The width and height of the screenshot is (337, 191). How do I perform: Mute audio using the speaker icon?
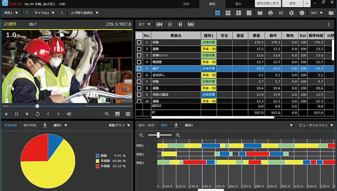click(x=69, y=114)
